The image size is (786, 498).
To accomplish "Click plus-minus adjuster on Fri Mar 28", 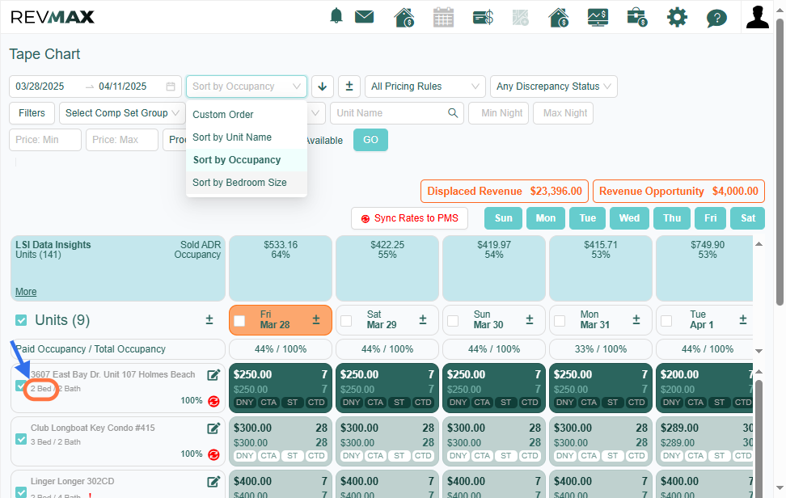I will coord(316,319).
